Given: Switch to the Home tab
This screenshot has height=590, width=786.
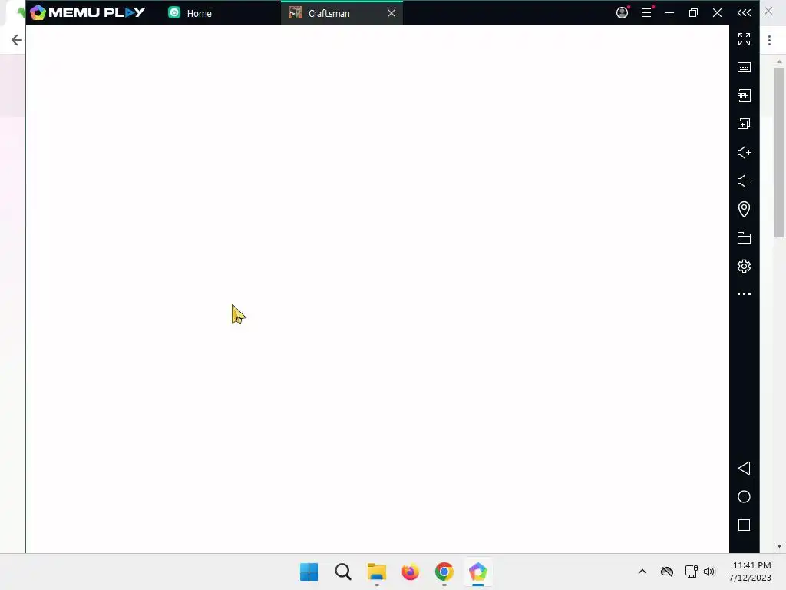Looking at the screenshot, I should [x=190, y=13].
